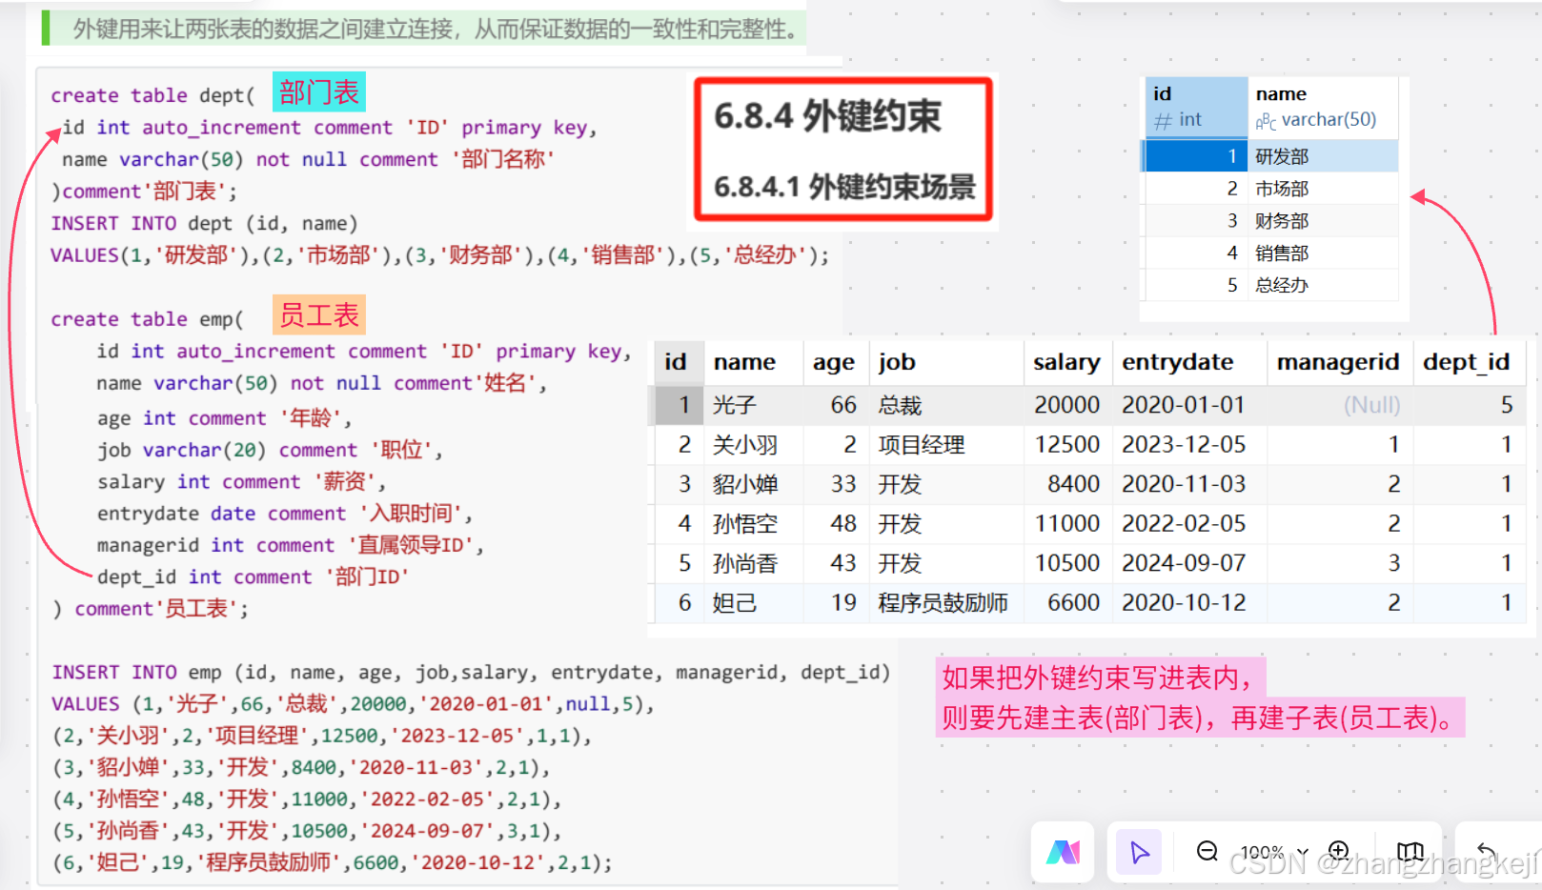
Task: Click the zoom in magnifier icon
Action: tap(1338, 852)
